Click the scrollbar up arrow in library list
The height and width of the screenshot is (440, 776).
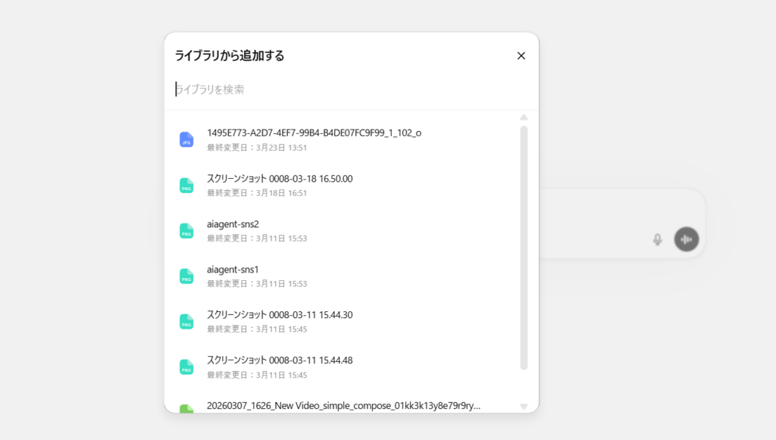[524, 117]
